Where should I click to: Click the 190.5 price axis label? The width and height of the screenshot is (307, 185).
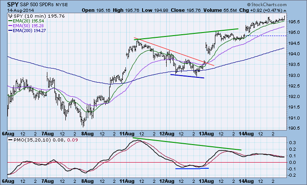294,128
